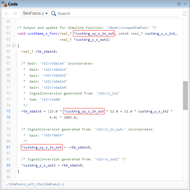This screenshot has height=190, width=190.
Task: Click the Code panel app icon
Action: coord(4,4)
